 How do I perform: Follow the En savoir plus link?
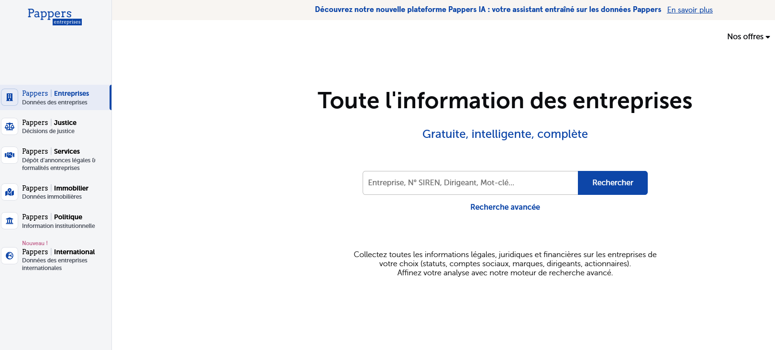click(690, 10)
